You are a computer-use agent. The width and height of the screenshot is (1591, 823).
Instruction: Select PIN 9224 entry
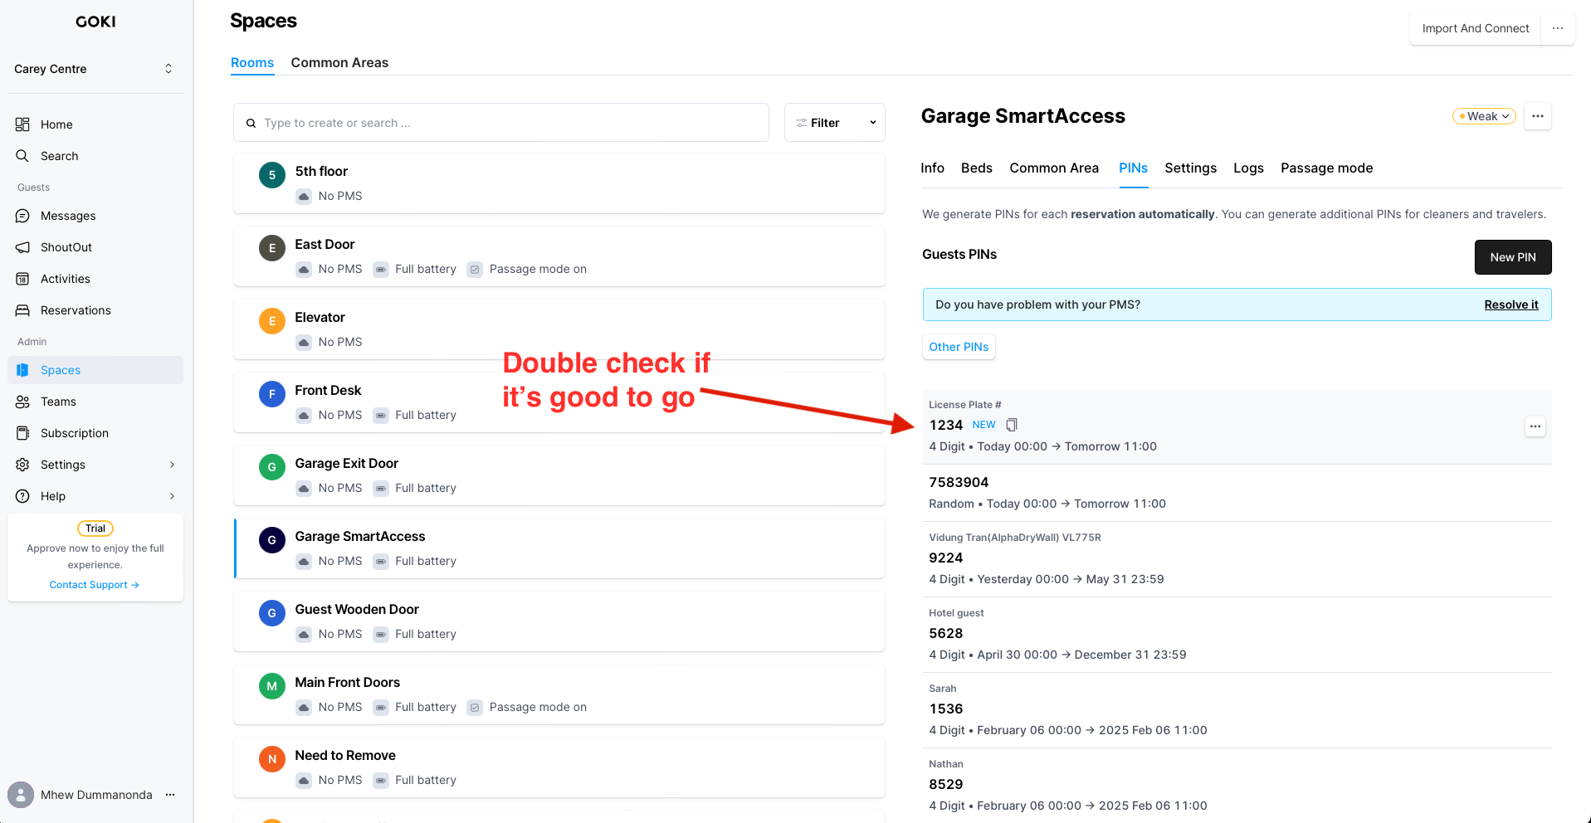pos(1237,559)
